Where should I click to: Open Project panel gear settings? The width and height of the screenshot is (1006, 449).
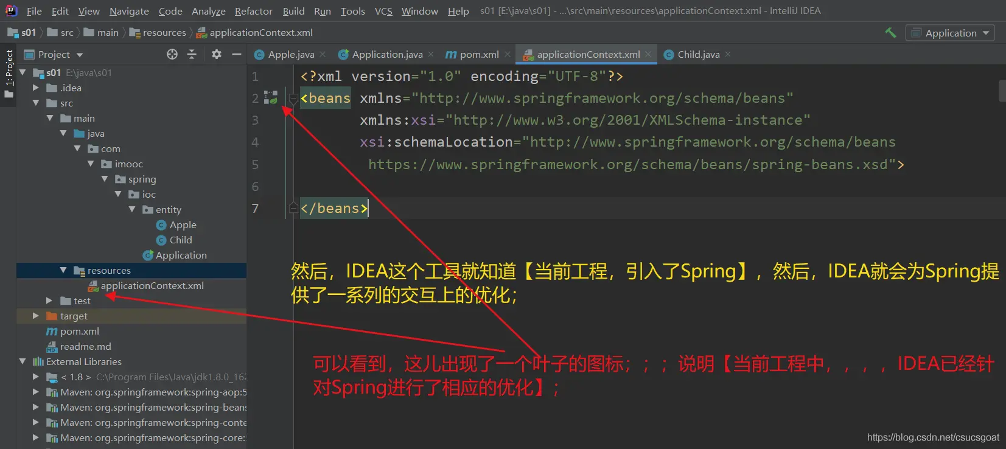click(216, 55)
